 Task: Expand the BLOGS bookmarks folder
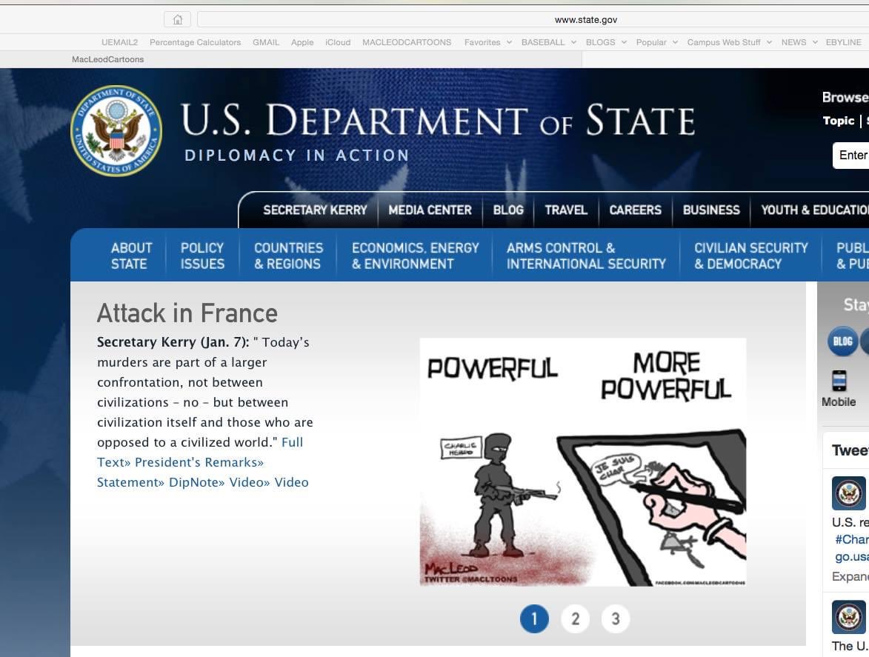click(606, 42)
